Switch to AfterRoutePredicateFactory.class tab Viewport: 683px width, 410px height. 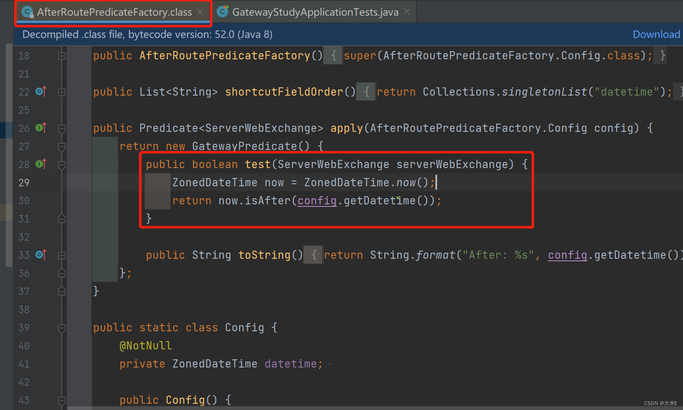(x=114, y=12)
